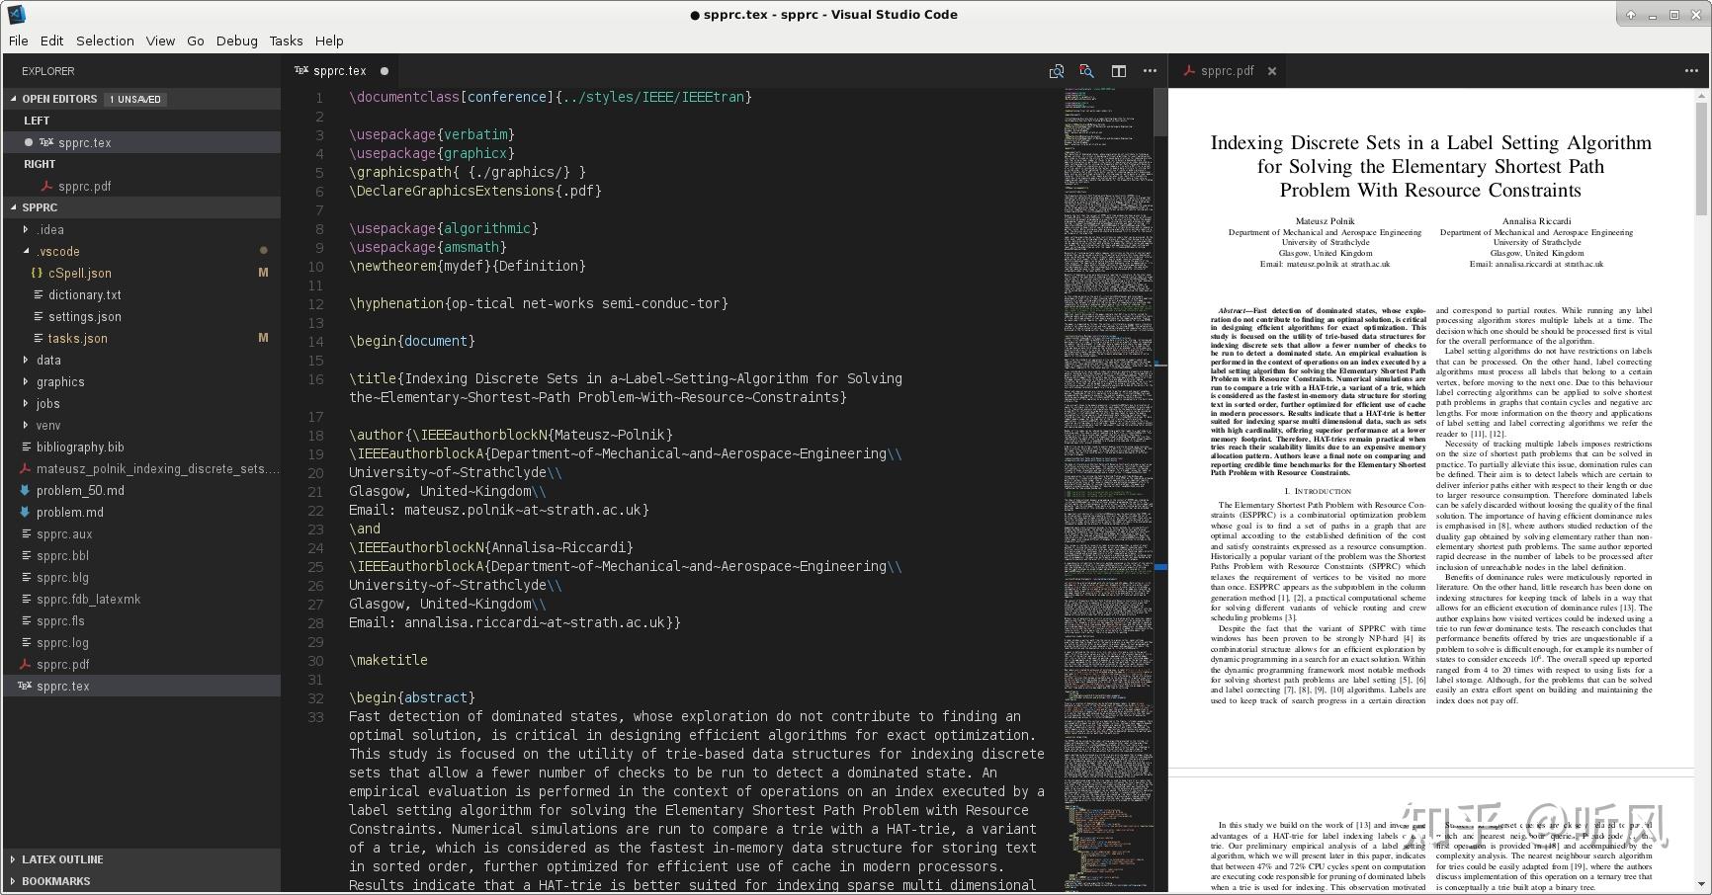
Task: Click the TeX icon on the spprc.tex tab
Action: click(300, 70)
